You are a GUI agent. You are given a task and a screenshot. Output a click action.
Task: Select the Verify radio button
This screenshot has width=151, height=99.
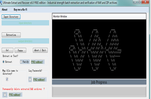(21, 62)
